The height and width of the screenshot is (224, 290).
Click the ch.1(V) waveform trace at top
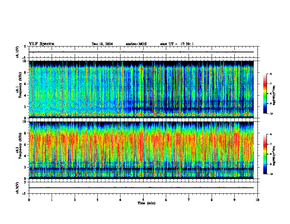pyautogui.click(x=141, y=52)
